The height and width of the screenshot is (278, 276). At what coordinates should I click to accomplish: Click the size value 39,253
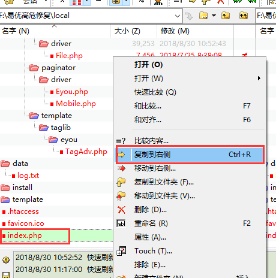(143, 44)
